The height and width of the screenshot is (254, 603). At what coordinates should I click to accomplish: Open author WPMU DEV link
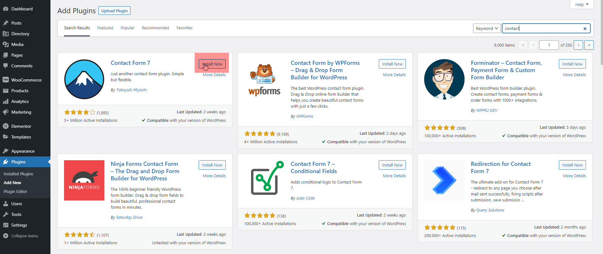[x=487, y=110]
